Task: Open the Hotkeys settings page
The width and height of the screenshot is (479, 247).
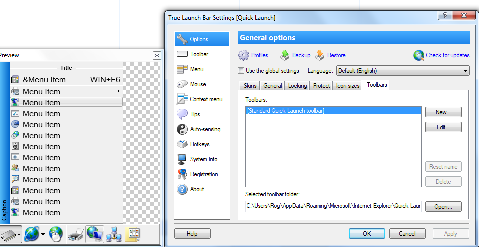Action: (199, 144)
